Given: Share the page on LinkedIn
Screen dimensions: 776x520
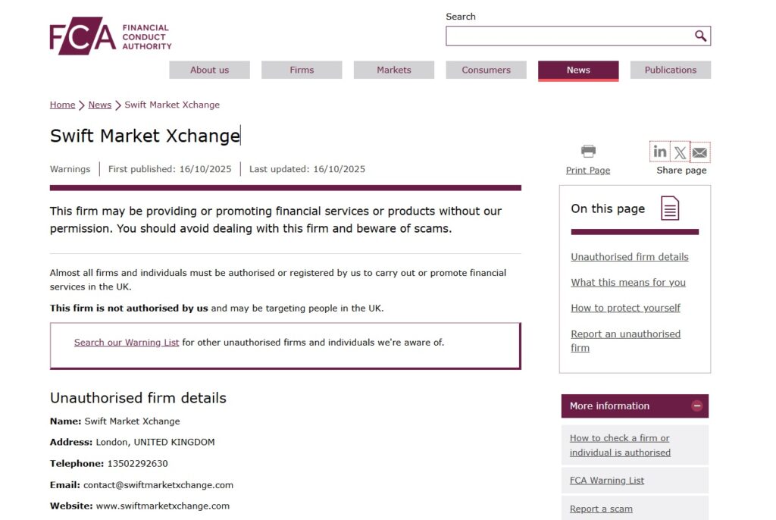Looking at the screenshot, I should [x=659, y=151].
